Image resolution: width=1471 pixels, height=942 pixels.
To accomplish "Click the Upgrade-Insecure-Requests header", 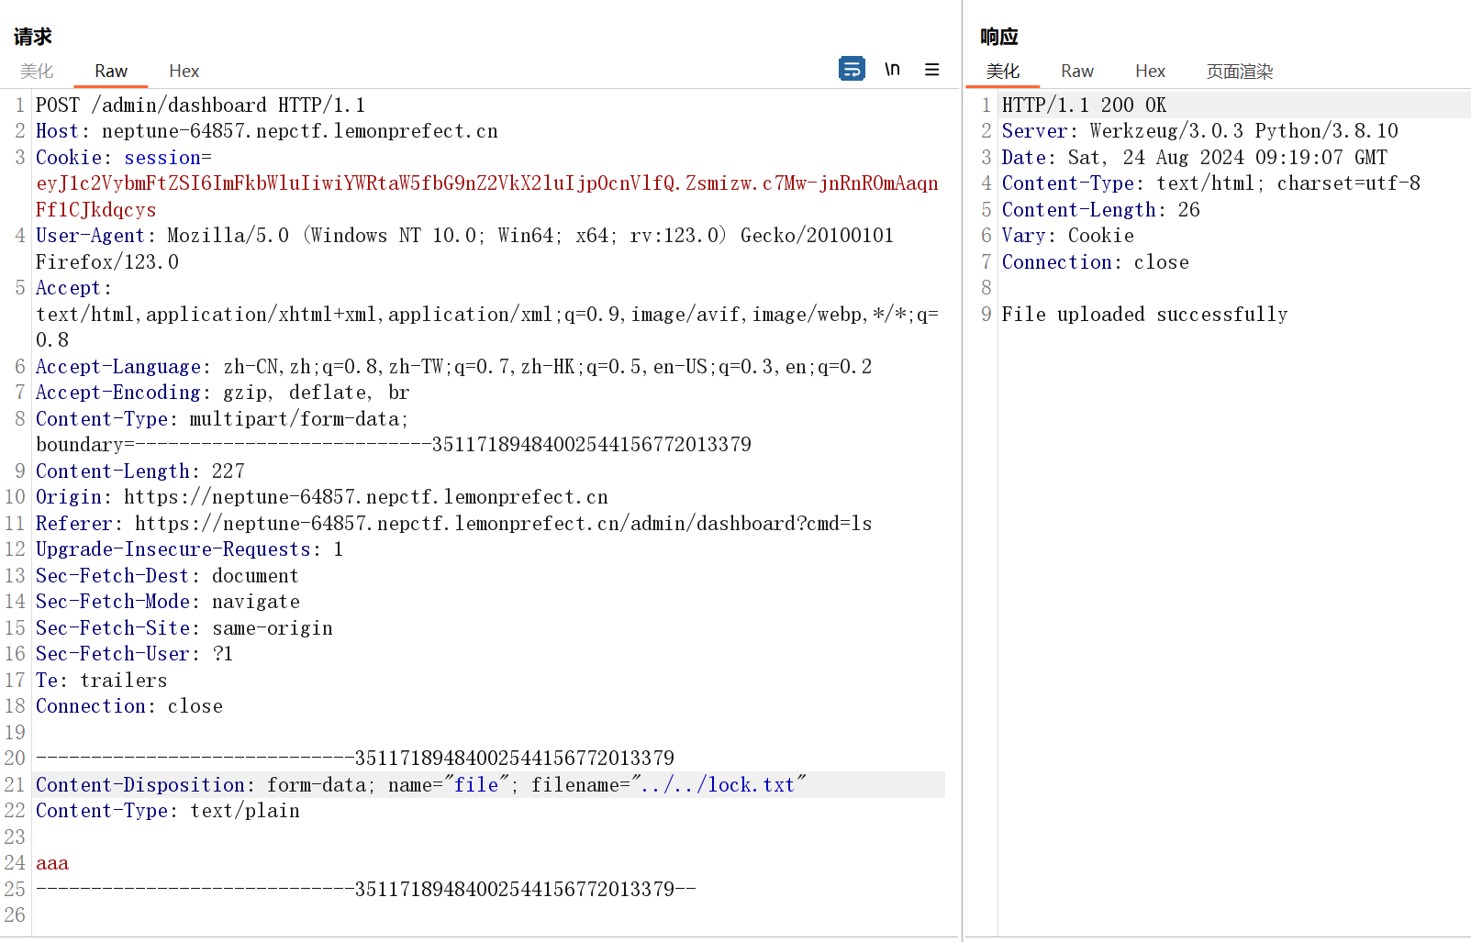I will pyautogui.click(x=189, y=549).
